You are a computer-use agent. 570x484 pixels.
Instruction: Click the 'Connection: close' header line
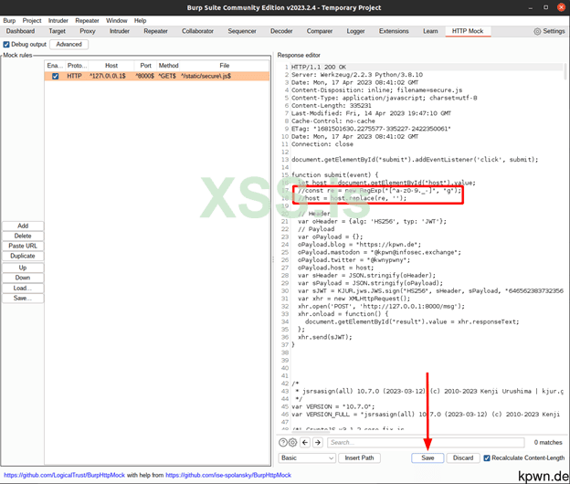(322, 144)
